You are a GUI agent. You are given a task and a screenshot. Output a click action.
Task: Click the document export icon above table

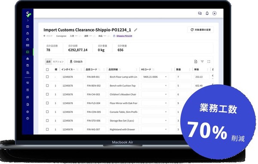(196, 61)
